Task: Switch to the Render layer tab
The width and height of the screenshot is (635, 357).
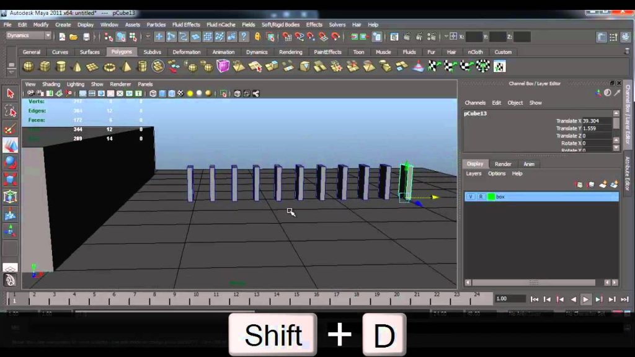Action: (x=503, y=164)
